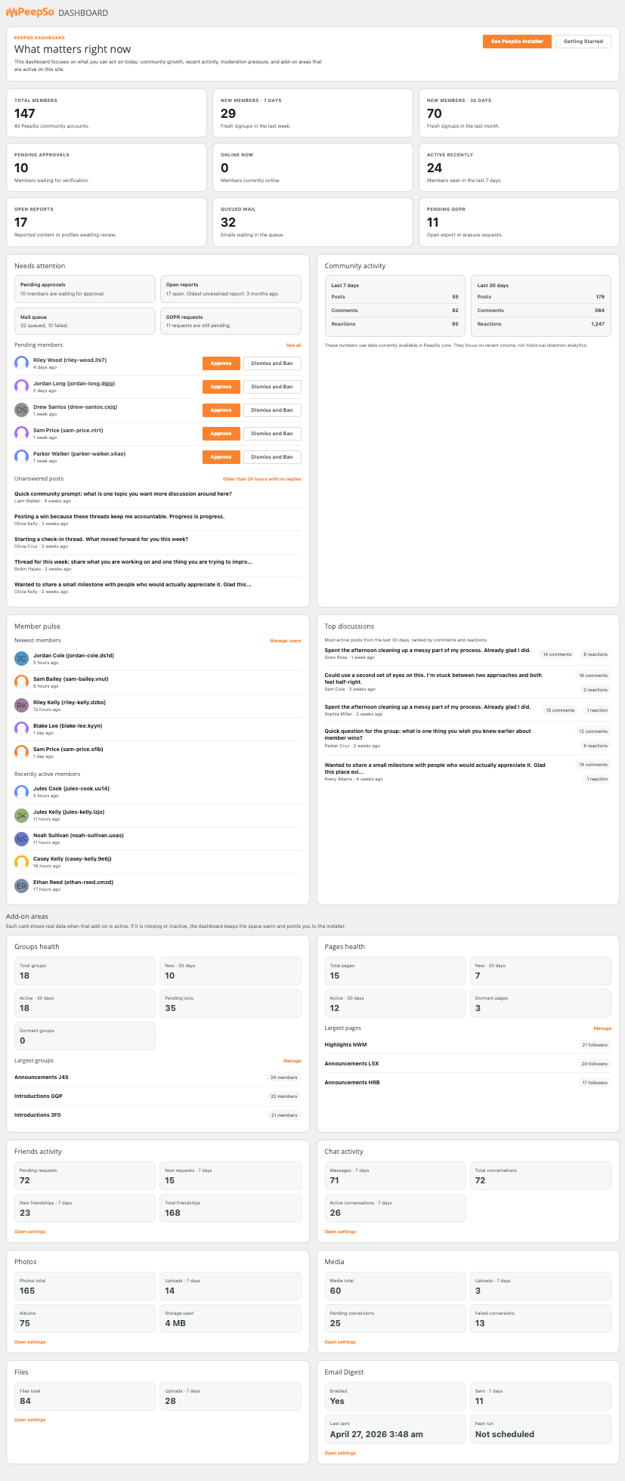Click Riley Kelly's RK avatar
Viewport: 625px width, 1481px height.
tap(22, 706)
